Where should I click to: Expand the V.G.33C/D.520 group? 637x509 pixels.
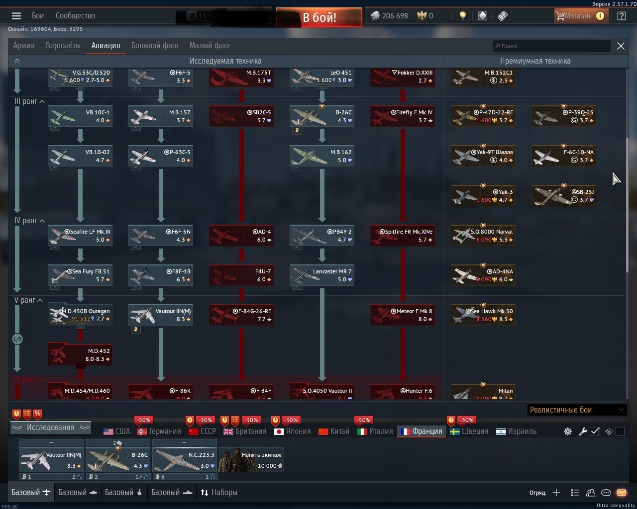pyautogui.click(x=80, y=87)
